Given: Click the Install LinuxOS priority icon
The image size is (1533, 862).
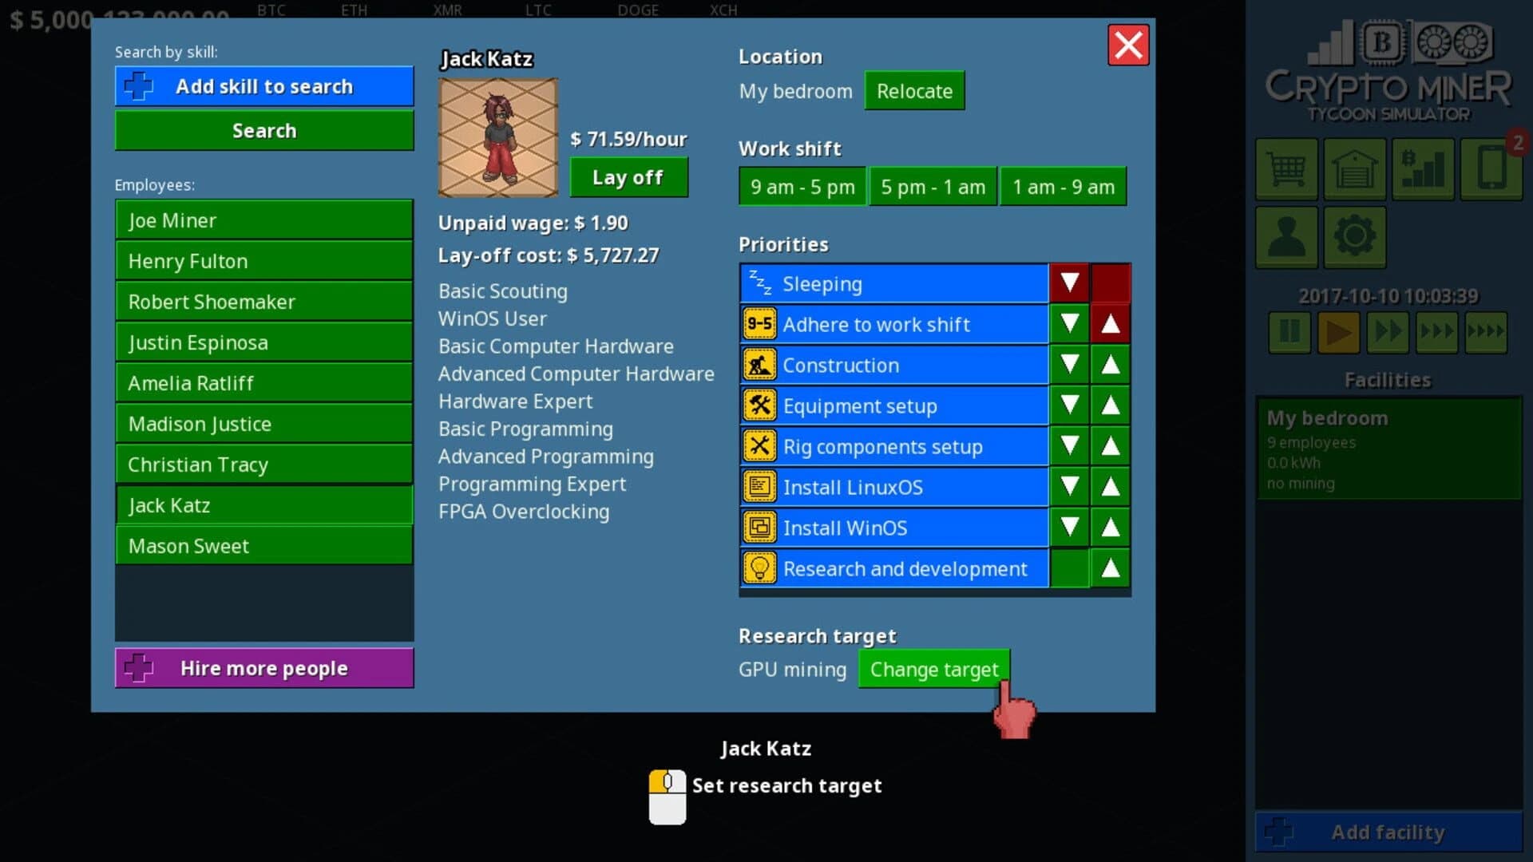Looking at the screenshot, I should (760, 487).
